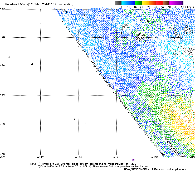Click the -150 longitude axis label
Image resolution: width=195 pixels, height=171 pixels.
[3, 157]
